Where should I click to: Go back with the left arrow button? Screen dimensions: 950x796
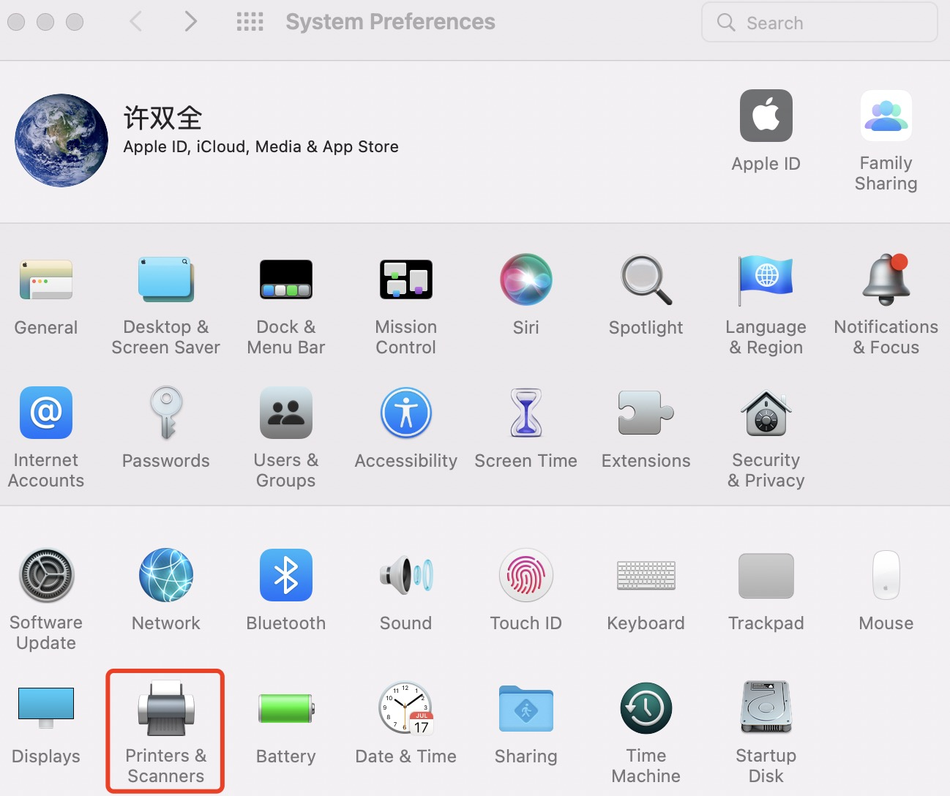point(135,21)
